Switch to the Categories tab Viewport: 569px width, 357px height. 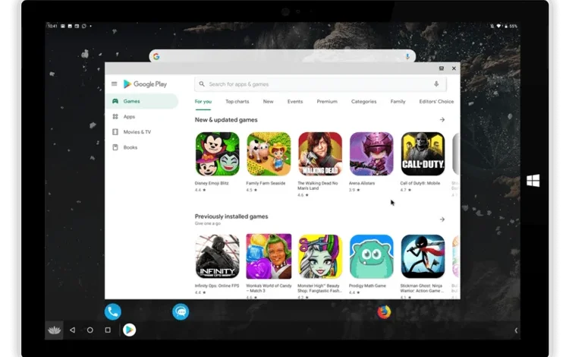363,101
